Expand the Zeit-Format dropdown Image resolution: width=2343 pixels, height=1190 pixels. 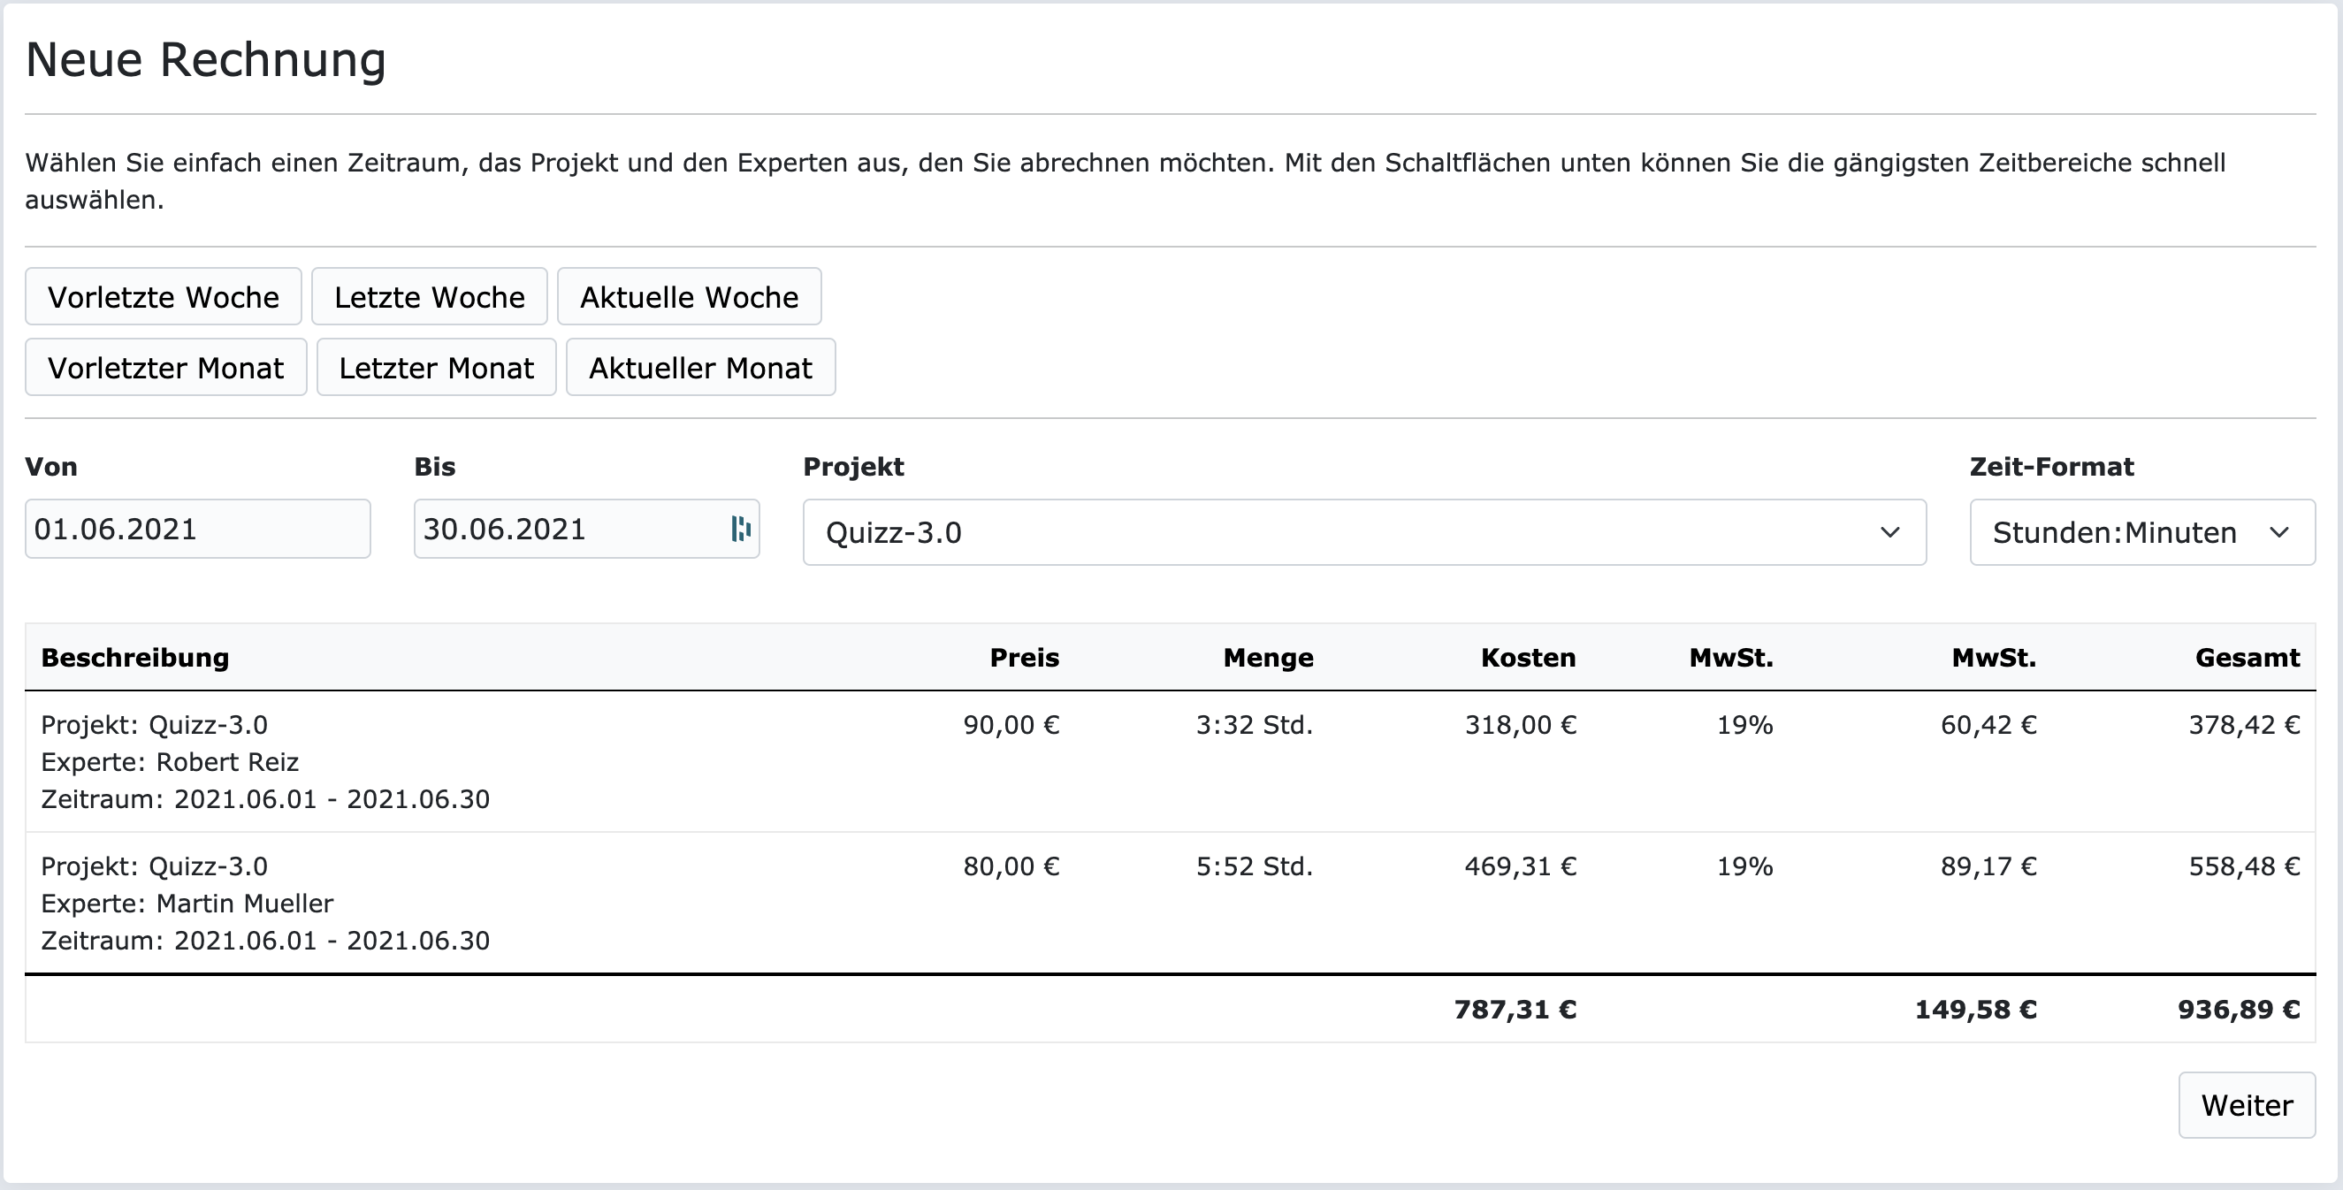click(2141, 532)
